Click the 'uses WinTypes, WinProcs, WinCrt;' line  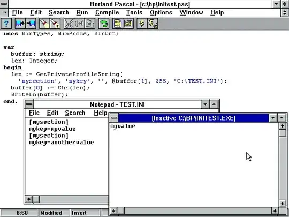(x=61, y=34)
